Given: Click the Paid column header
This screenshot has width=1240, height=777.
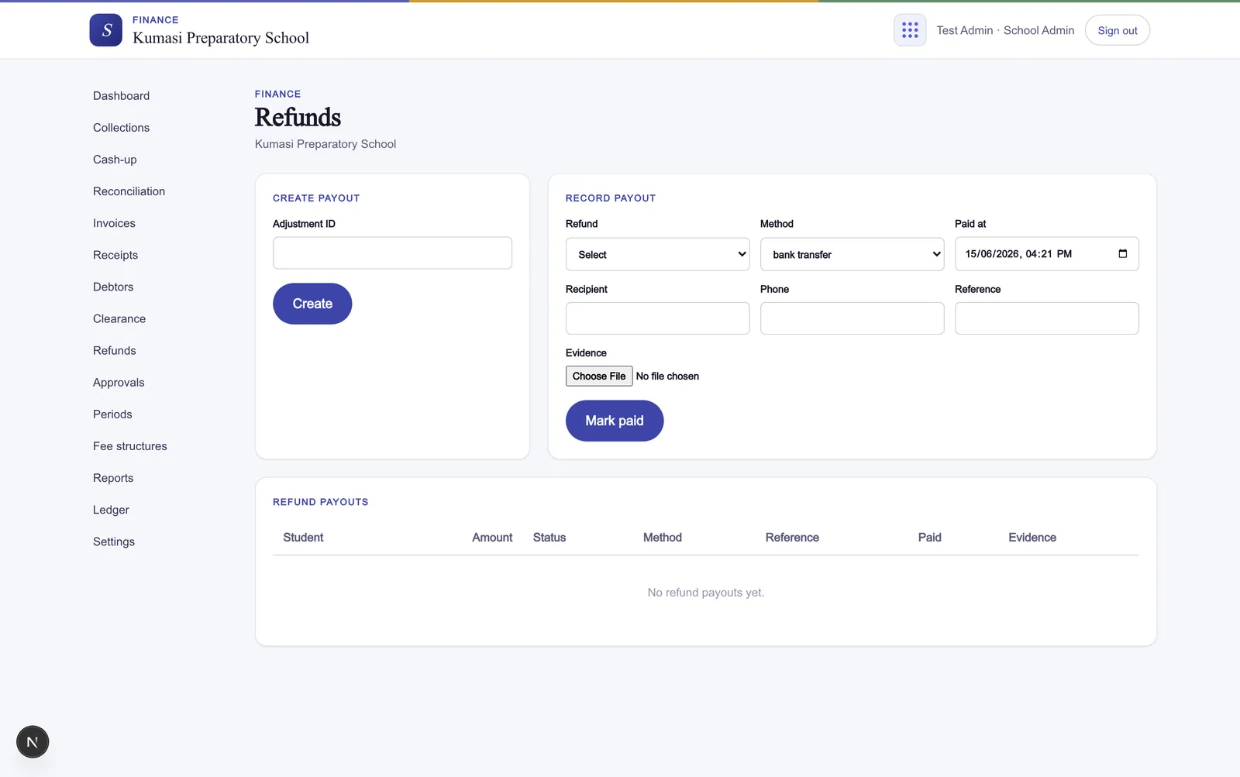Looking at the screenshot, I should point(930,538).
